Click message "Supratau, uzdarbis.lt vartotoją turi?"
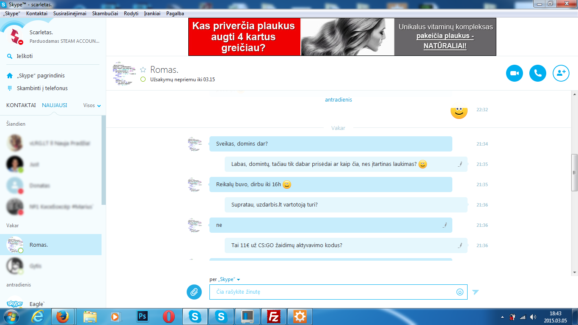The width and height of the screenshot is (578, 325). (346, 205)
